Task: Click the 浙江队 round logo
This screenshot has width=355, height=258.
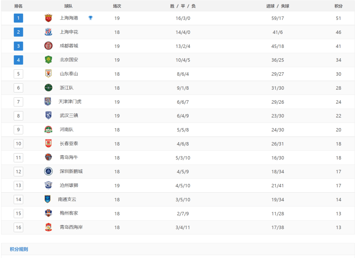Action: click(48, 88)
